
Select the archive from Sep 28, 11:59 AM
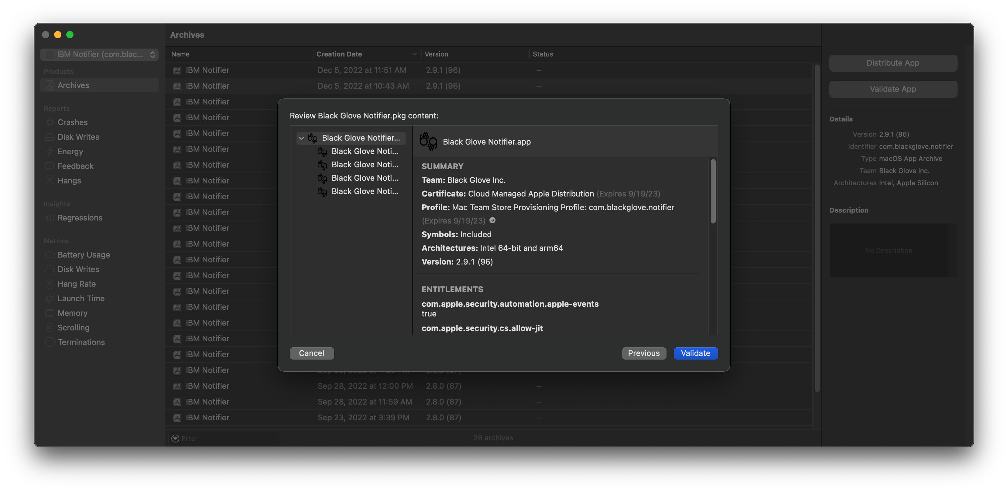click(489, 402)
